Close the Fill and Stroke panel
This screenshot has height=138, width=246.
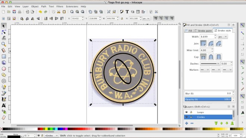click(233, 25)
